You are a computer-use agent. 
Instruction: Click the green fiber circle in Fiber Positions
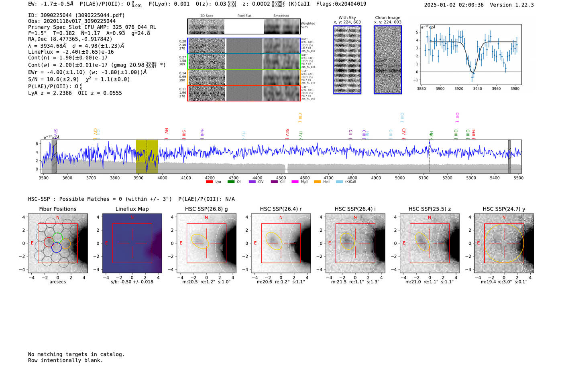pos(58,237)
